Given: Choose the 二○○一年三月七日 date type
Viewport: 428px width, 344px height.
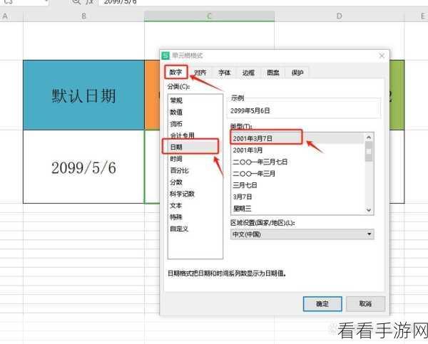Looking at the screenshot, I should [x=297, y=162].
